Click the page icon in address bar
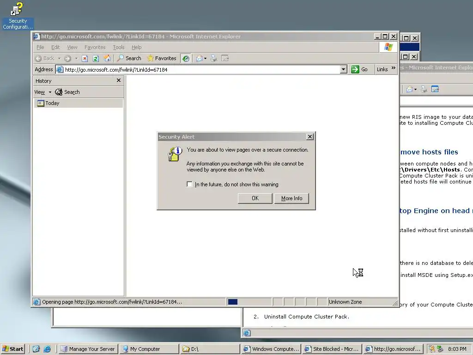Viewport: 473px width, 355px height. click(x=60, y=70)
